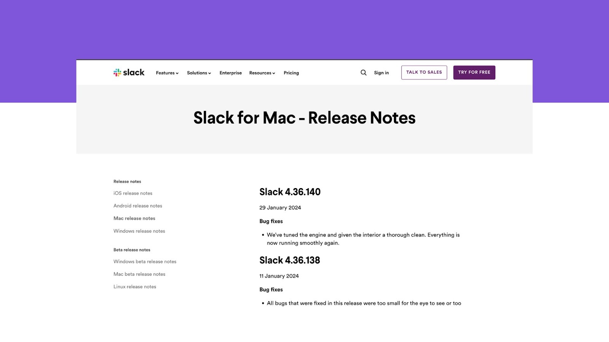609x342 pixels.
Task: Click the Slack 4.36.140 heading
Action: 290,192
